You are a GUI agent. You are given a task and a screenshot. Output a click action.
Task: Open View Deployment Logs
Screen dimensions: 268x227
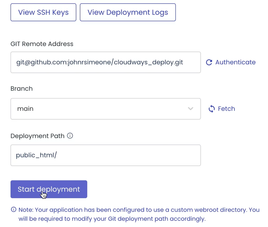pyautogui.click(x=127, y=12)
